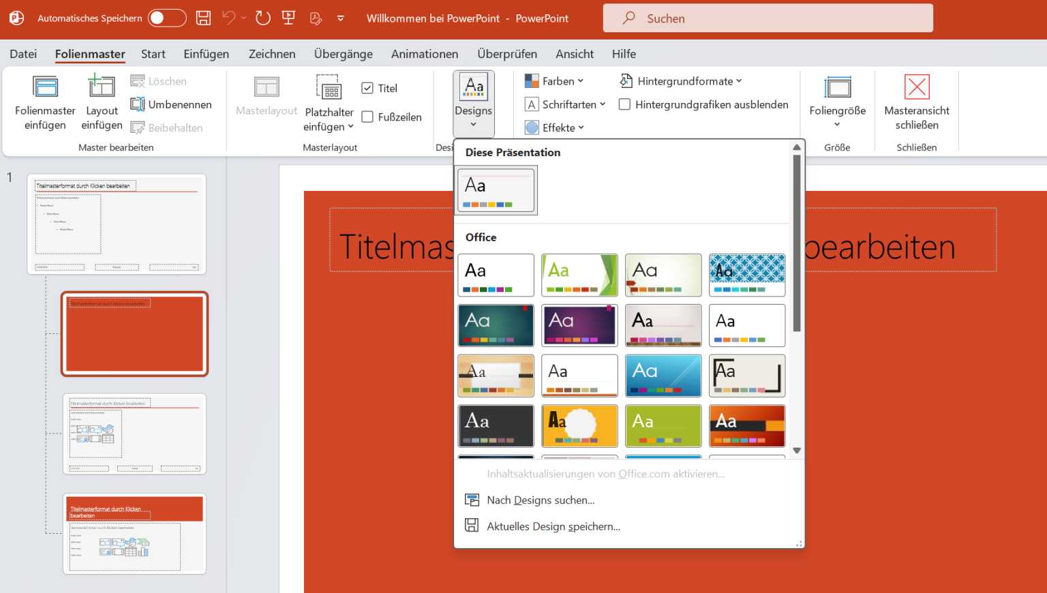Select the orange title-bar layout thumbnail
This screenshot has height=593, width=1047.
[135, 534]
